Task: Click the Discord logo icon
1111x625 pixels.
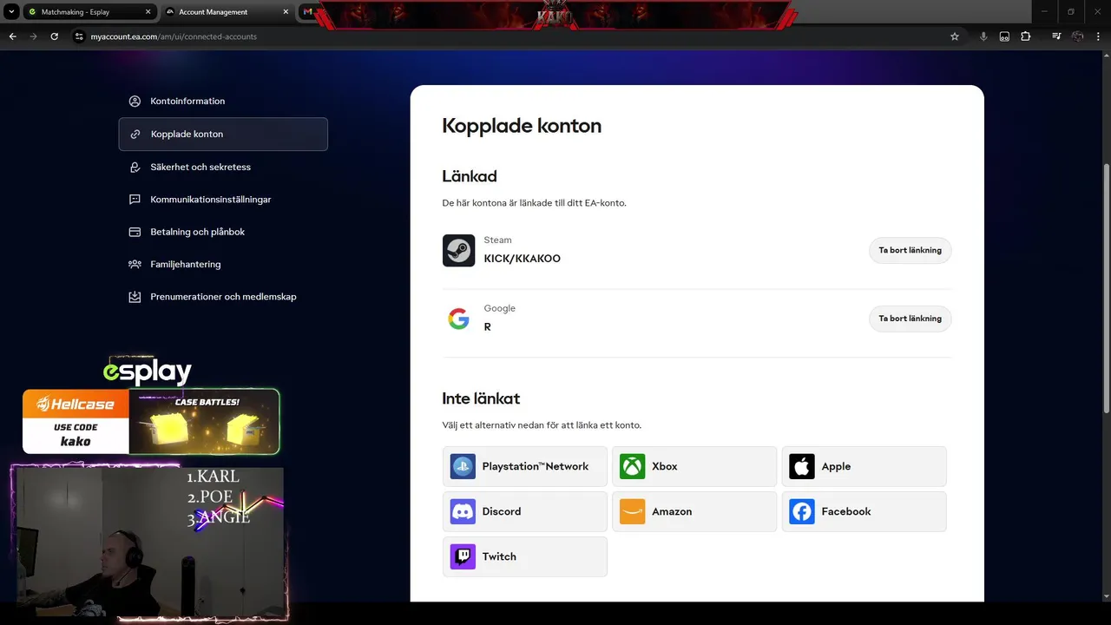Action: [x=463, y=511]
